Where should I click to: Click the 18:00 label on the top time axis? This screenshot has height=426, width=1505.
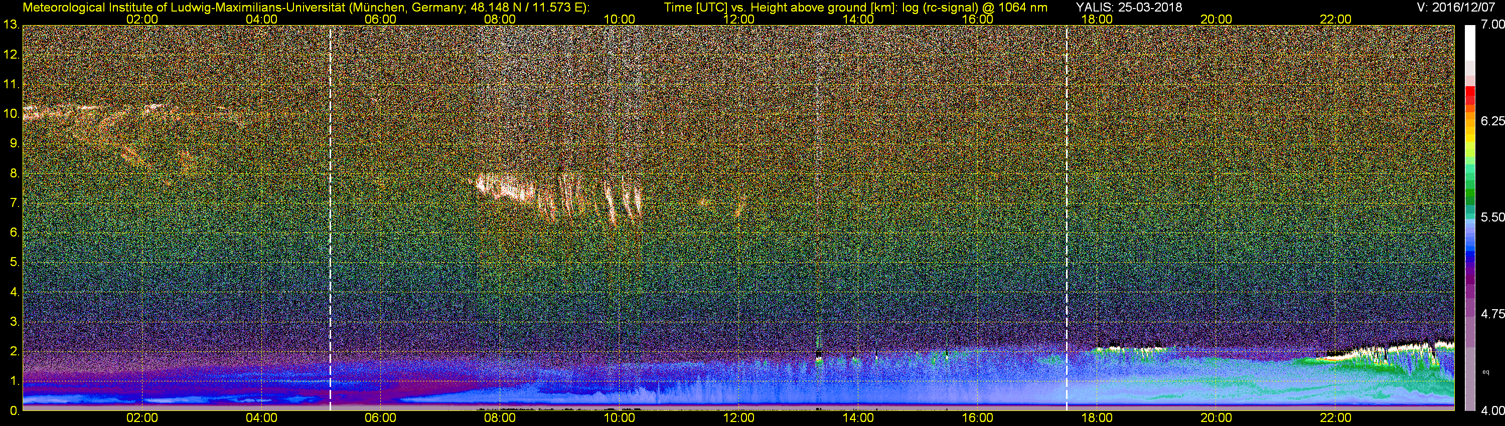tap(1097, 19)
